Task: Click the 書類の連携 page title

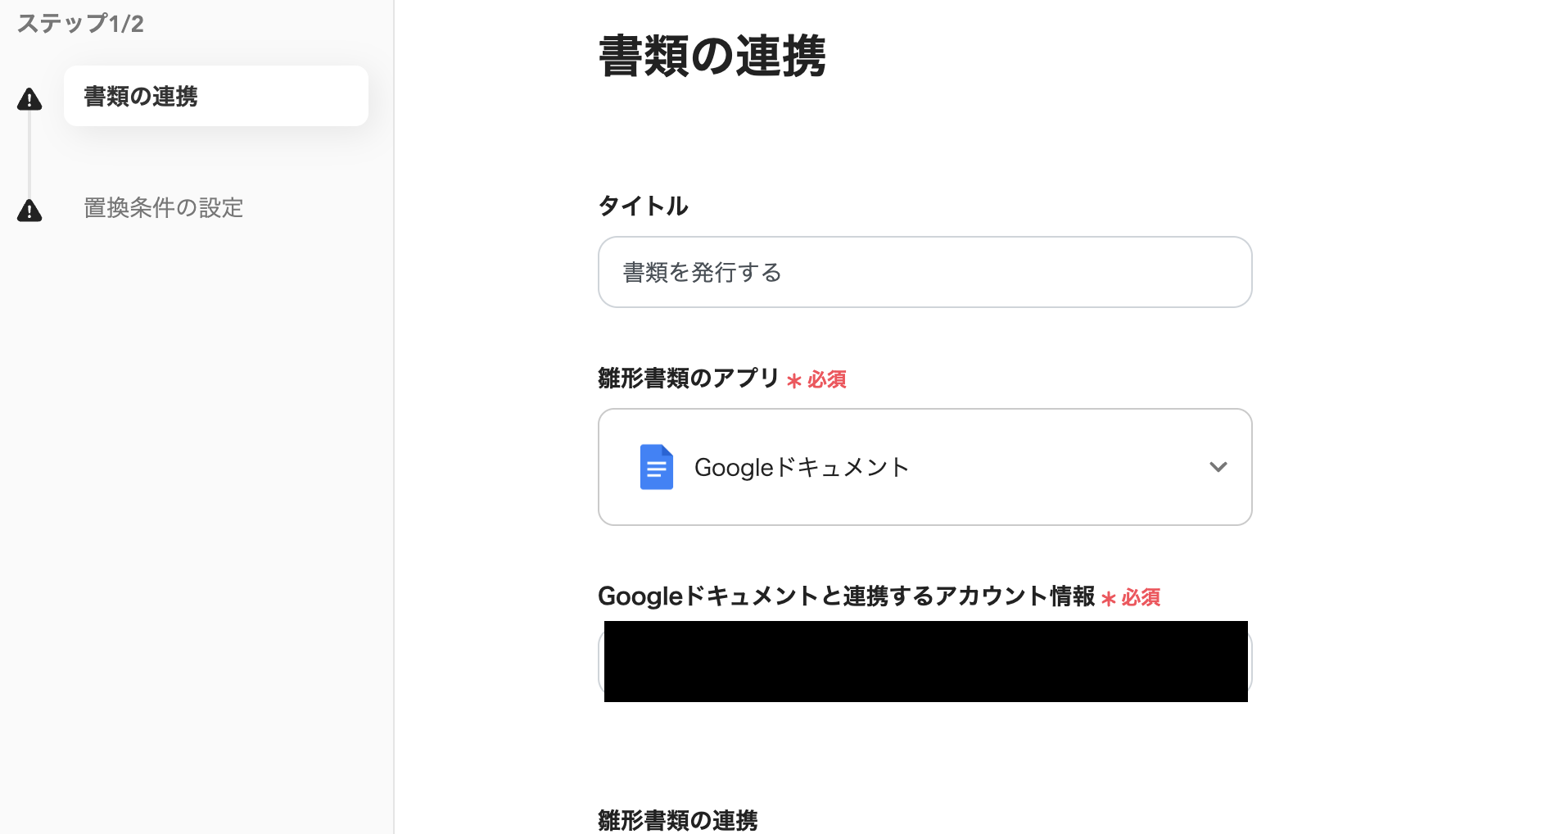Action: [712, 56]
